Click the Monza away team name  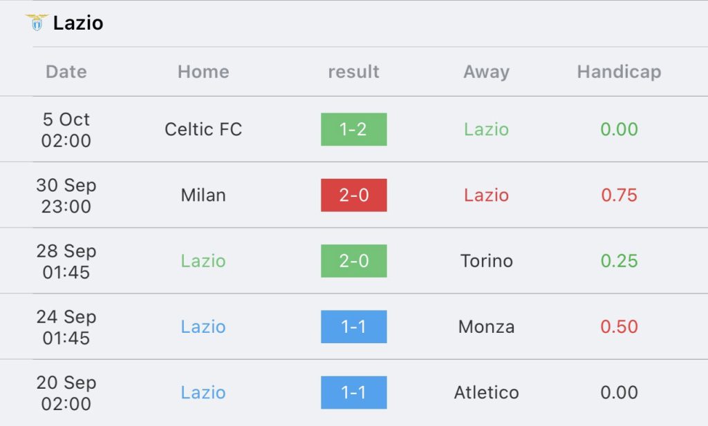point(486,327)
